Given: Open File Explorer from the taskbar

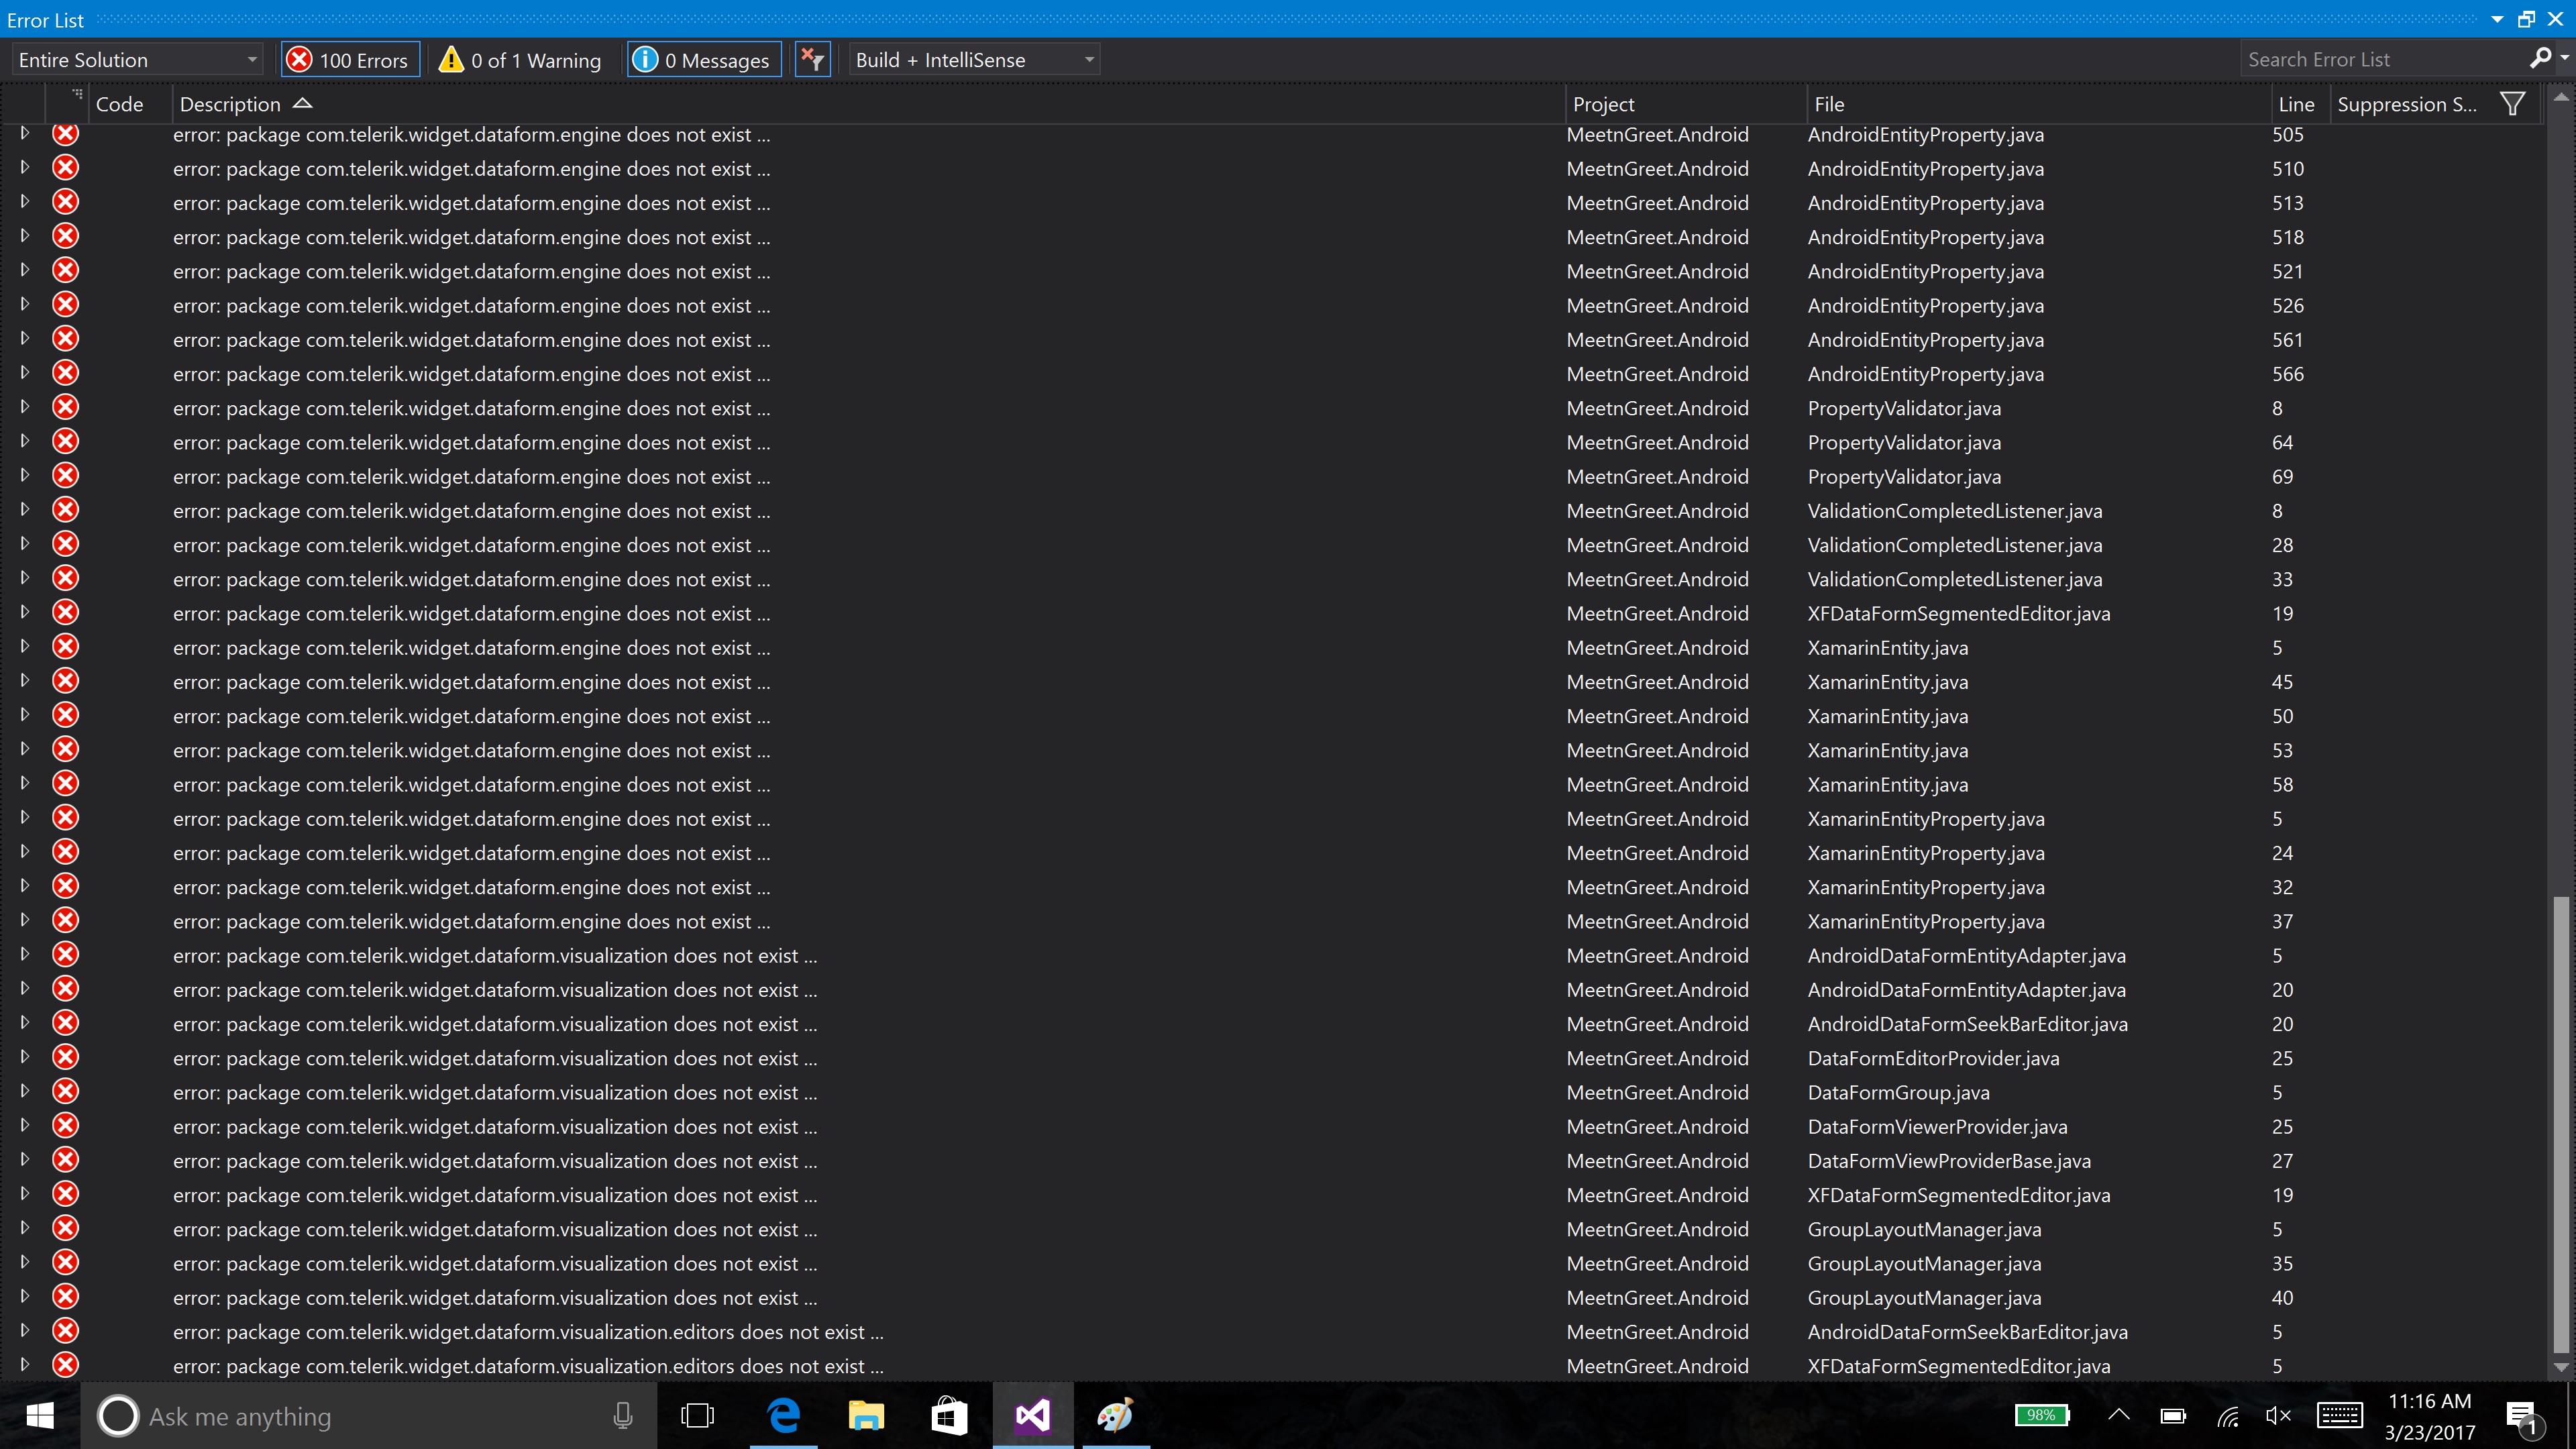Looking at the screenshot, I should [866, 1416].
